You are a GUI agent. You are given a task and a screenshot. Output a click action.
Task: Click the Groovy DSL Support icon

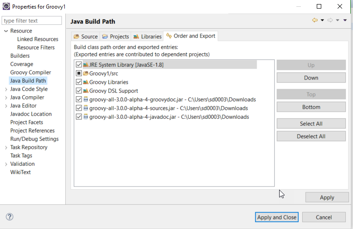tap(86, 91)
